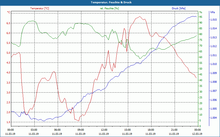Click the 20 humidity axis value
The image size is (220, 137).
tap(201, 103)
